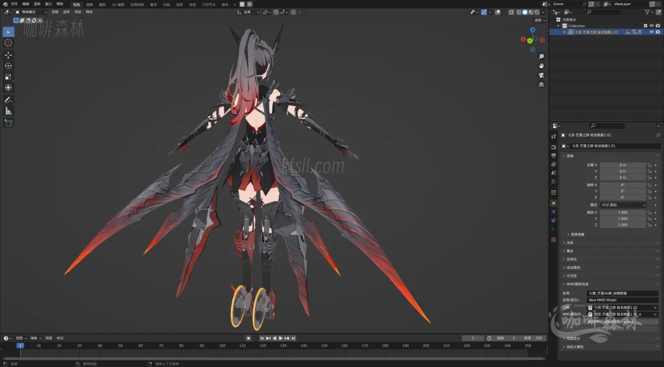Open the Output properties tab

[554, 155]
